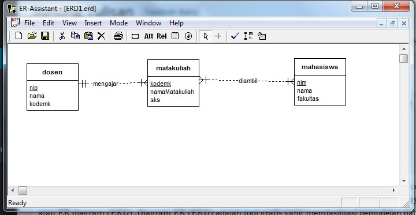The image size is (416, 215).
Task: Click the vertical scrollbar up arrow
Action: (404, 49)
